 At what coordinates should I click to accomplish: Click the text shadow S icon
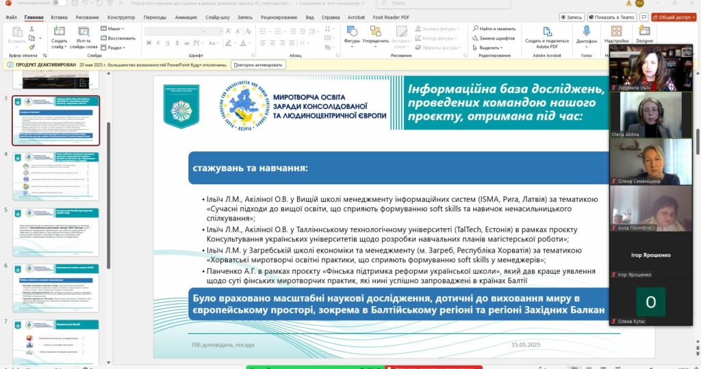click(177, 43)
